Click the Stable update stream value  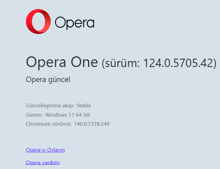pyautogui.click(x=84, y=106)
